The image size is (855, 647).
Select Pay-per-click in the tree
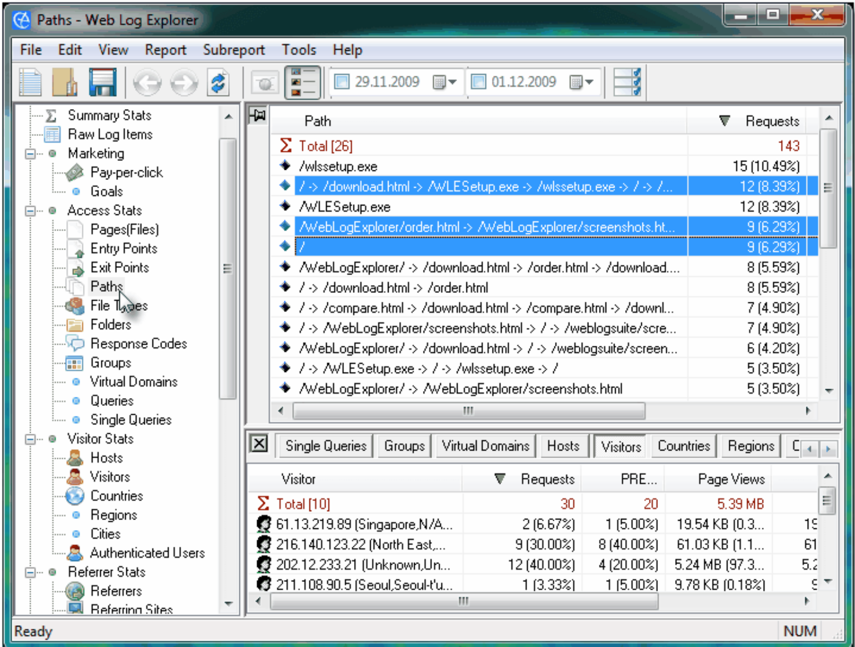point(126,173)
